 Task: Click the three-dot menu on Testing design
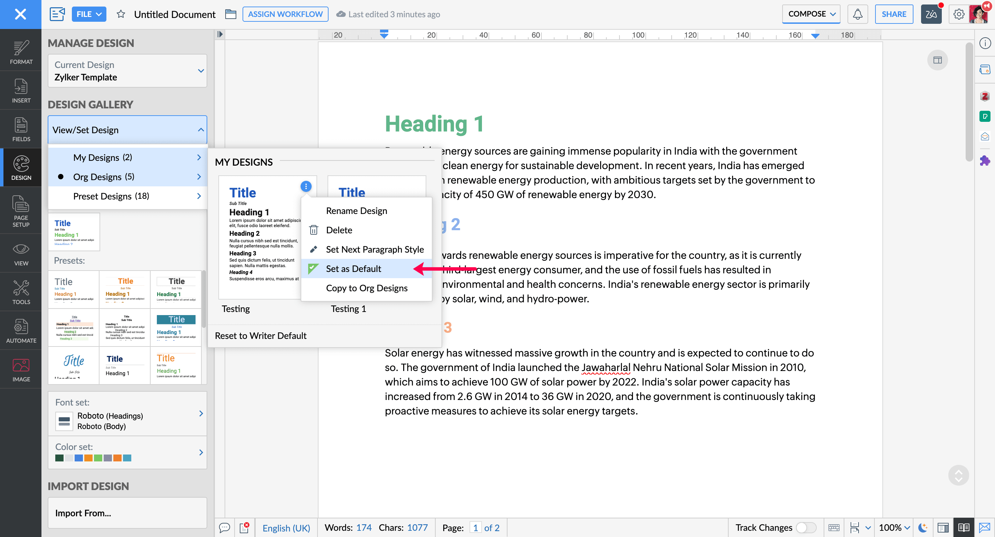click(x=305, y=187)
